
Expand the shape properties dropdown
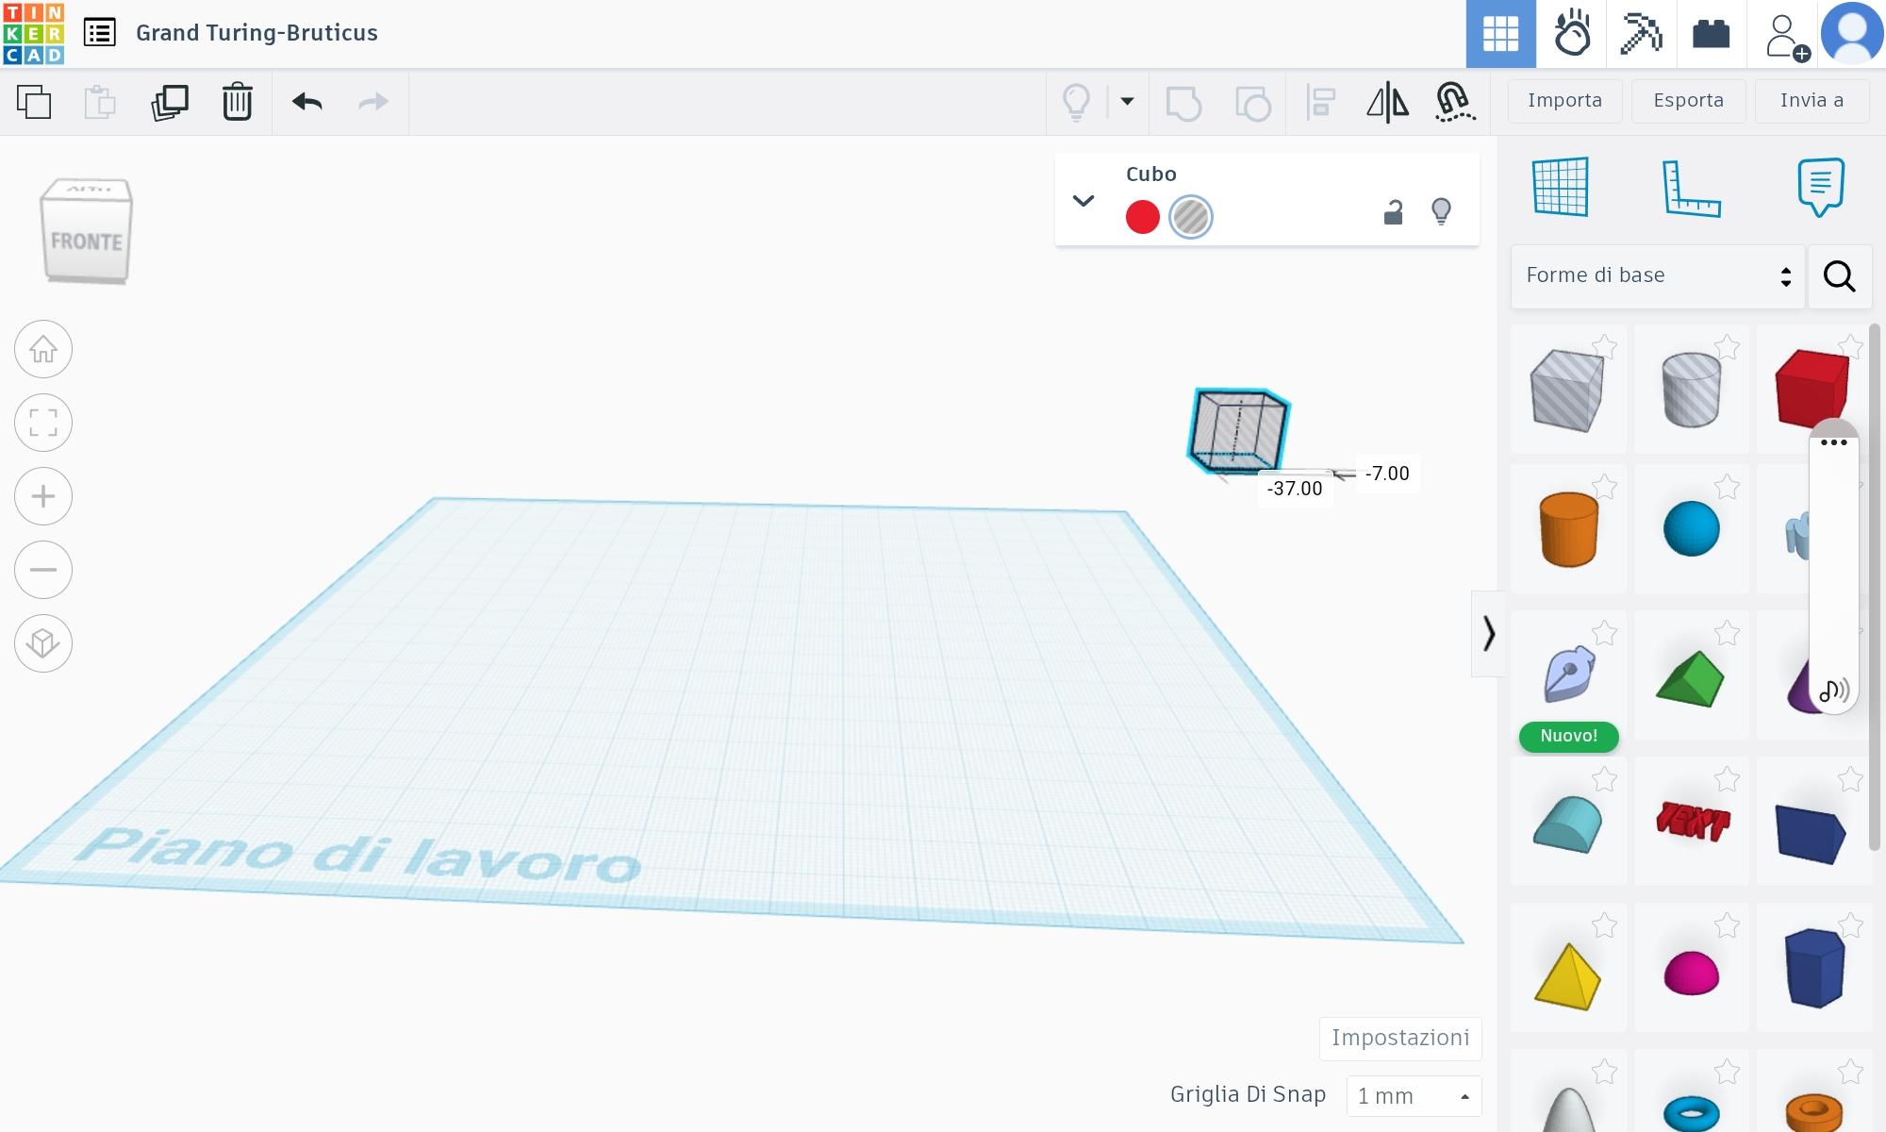click(1084, 198)
